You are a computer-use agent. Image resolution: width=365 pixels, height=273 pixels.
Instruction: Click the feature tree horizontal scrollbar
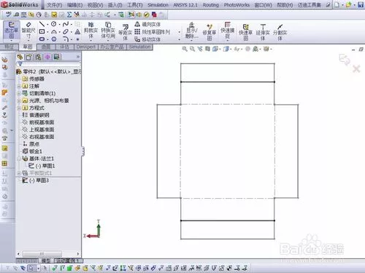point(48,254)
